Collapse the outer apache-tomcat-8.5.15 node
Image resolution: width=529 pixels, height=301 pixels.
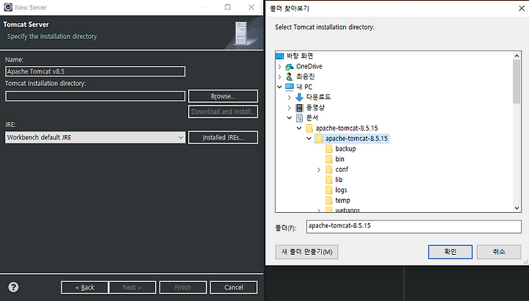pyautogui.click(x=299, y=128)
